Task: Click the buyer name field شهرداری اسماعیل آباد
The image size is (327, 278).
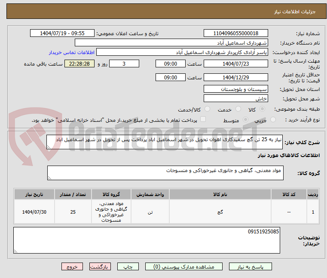Action: (x=171, y=43)
